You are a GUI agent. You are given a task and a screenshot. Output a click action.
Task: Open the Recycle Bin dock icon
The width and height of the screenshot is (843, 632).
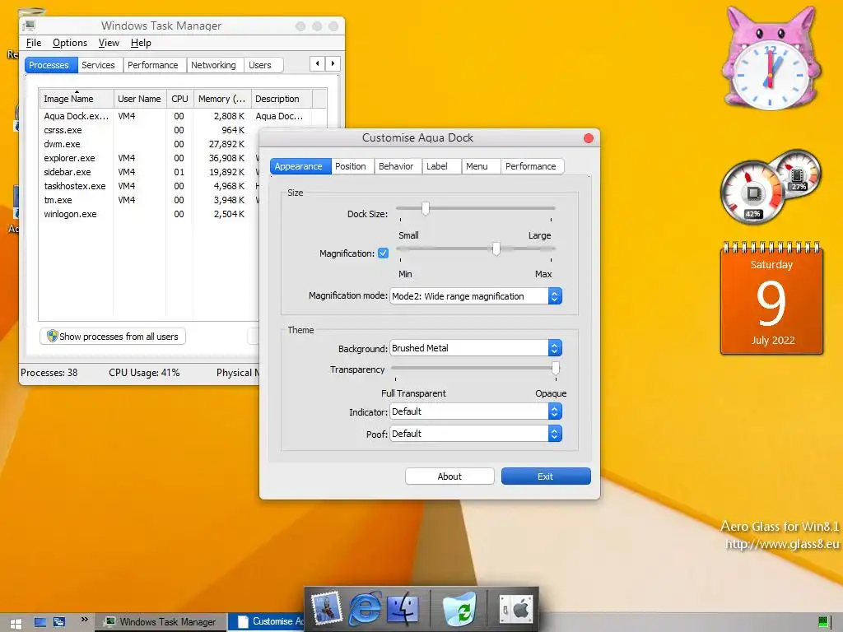tap(459, 609)
